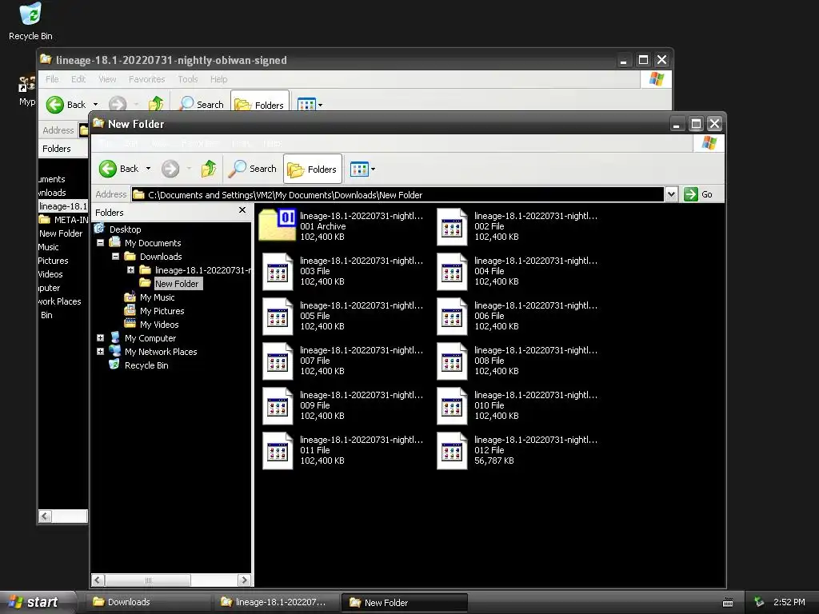Screen dimensions: 819x614
Task: Open address bar dropdown in New Folder window
Action: (671, 195)
